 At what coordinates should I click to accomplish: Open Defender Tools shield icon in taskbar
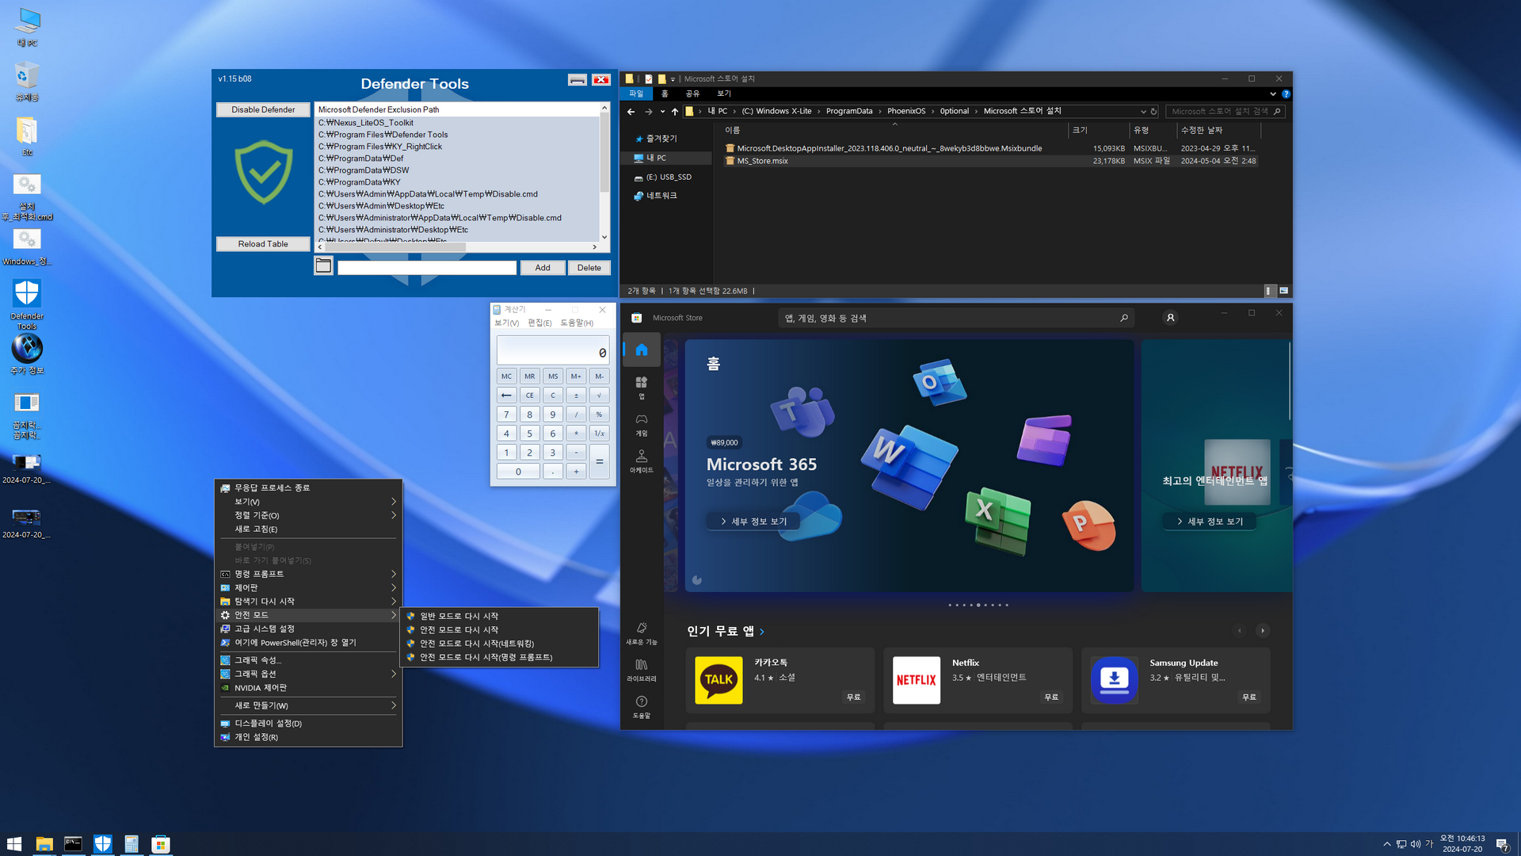click(x=102, y=844)
